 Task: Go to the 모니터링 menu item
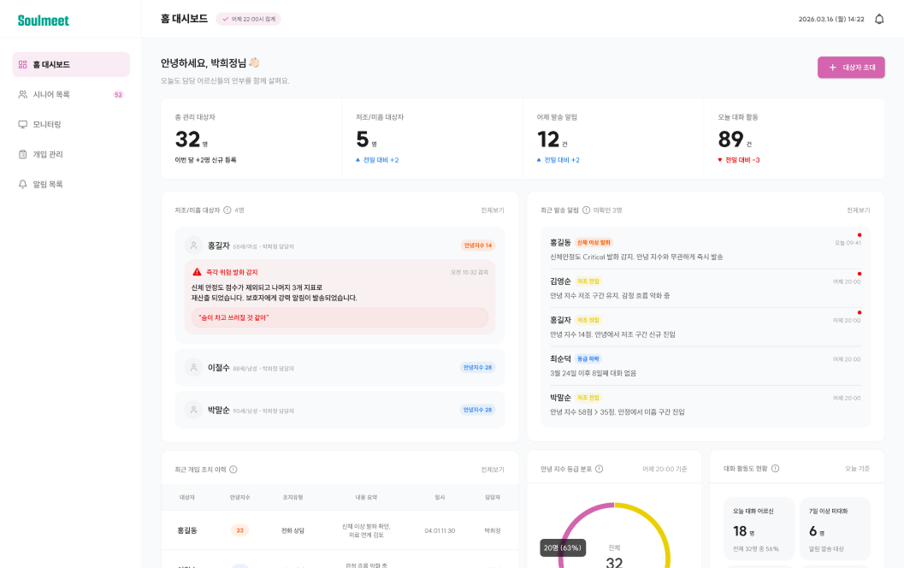pos(71,125)
